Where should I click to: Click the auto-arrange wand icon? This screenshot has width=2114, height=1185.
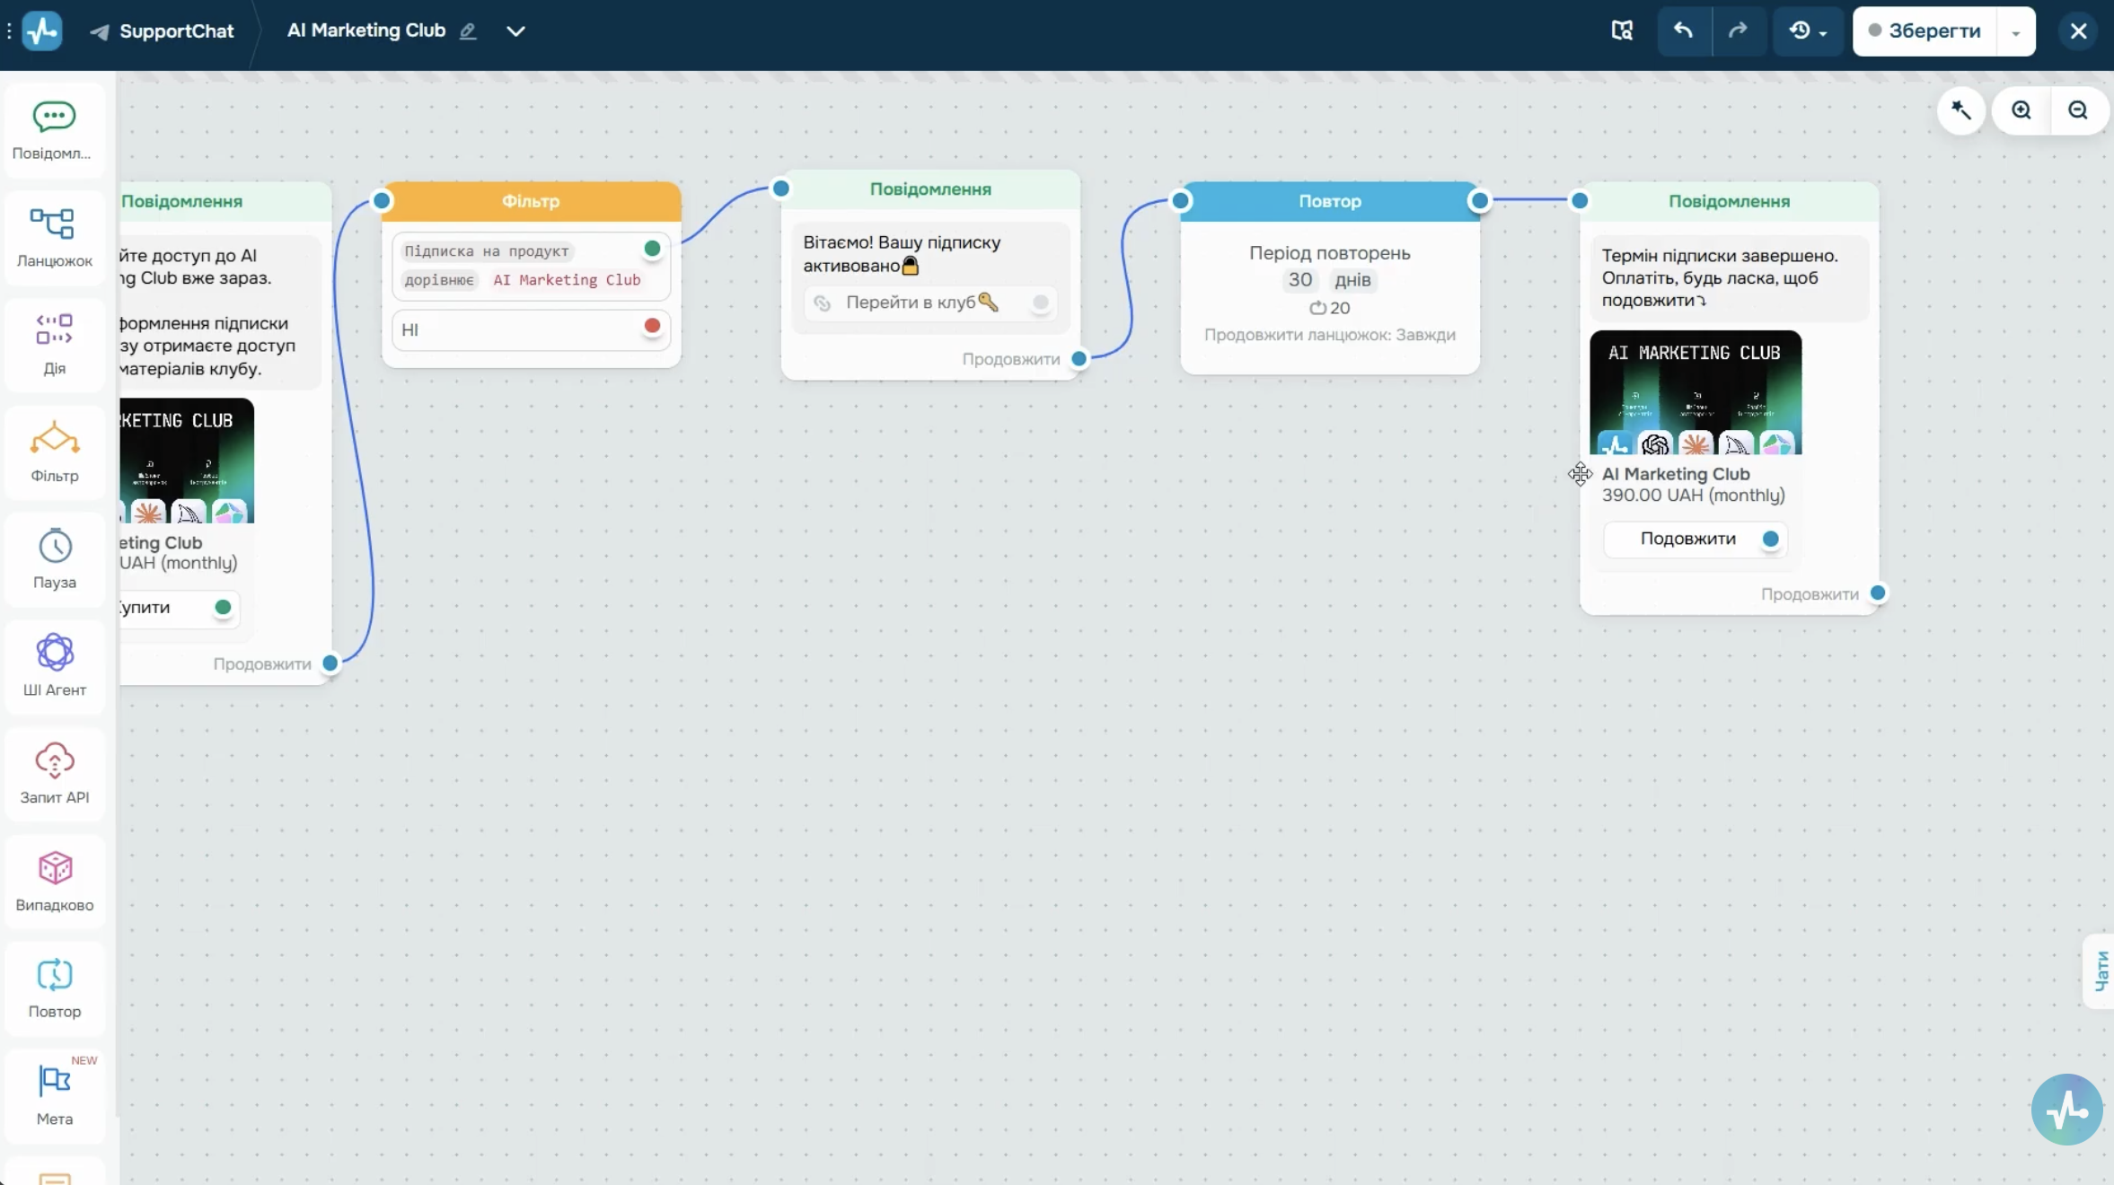(1960, 110)
